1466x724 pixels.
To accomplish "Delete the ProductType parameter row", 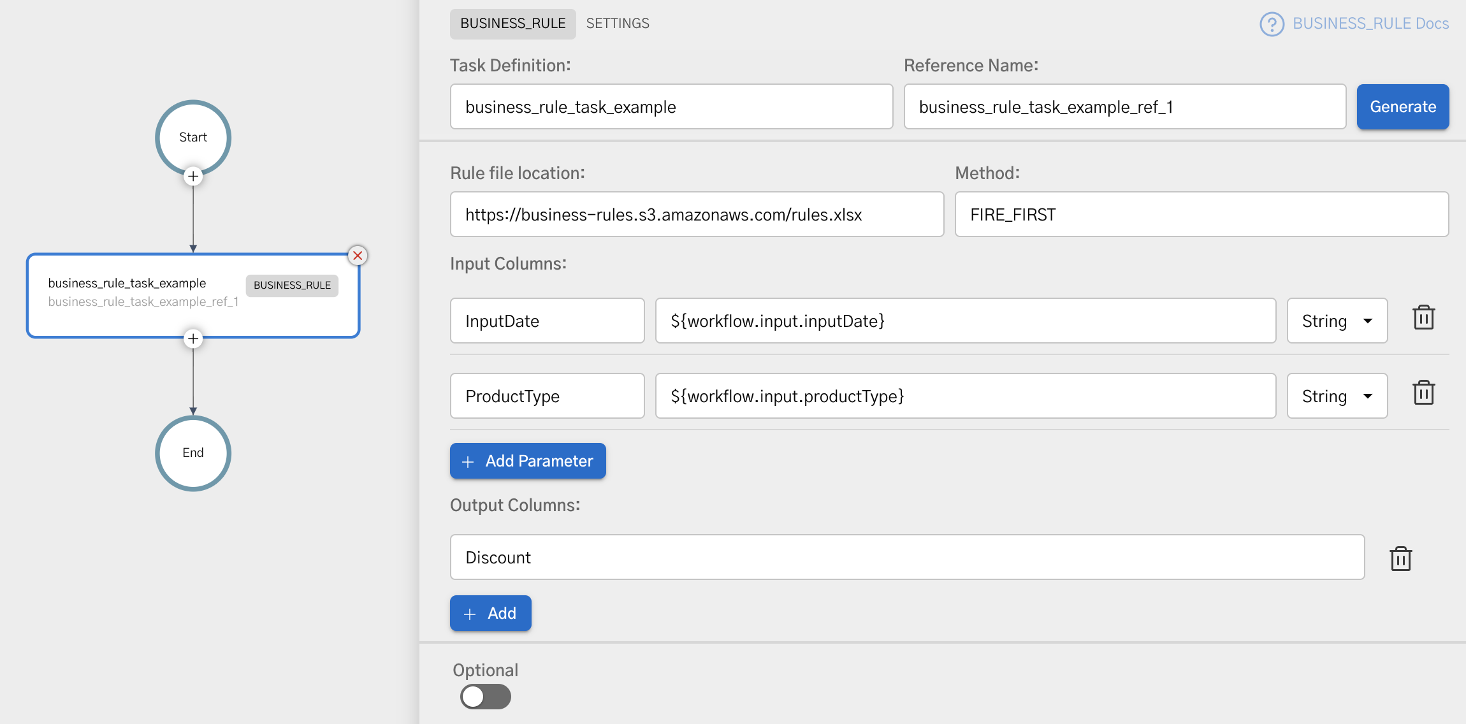I will tap(1423, 393).
